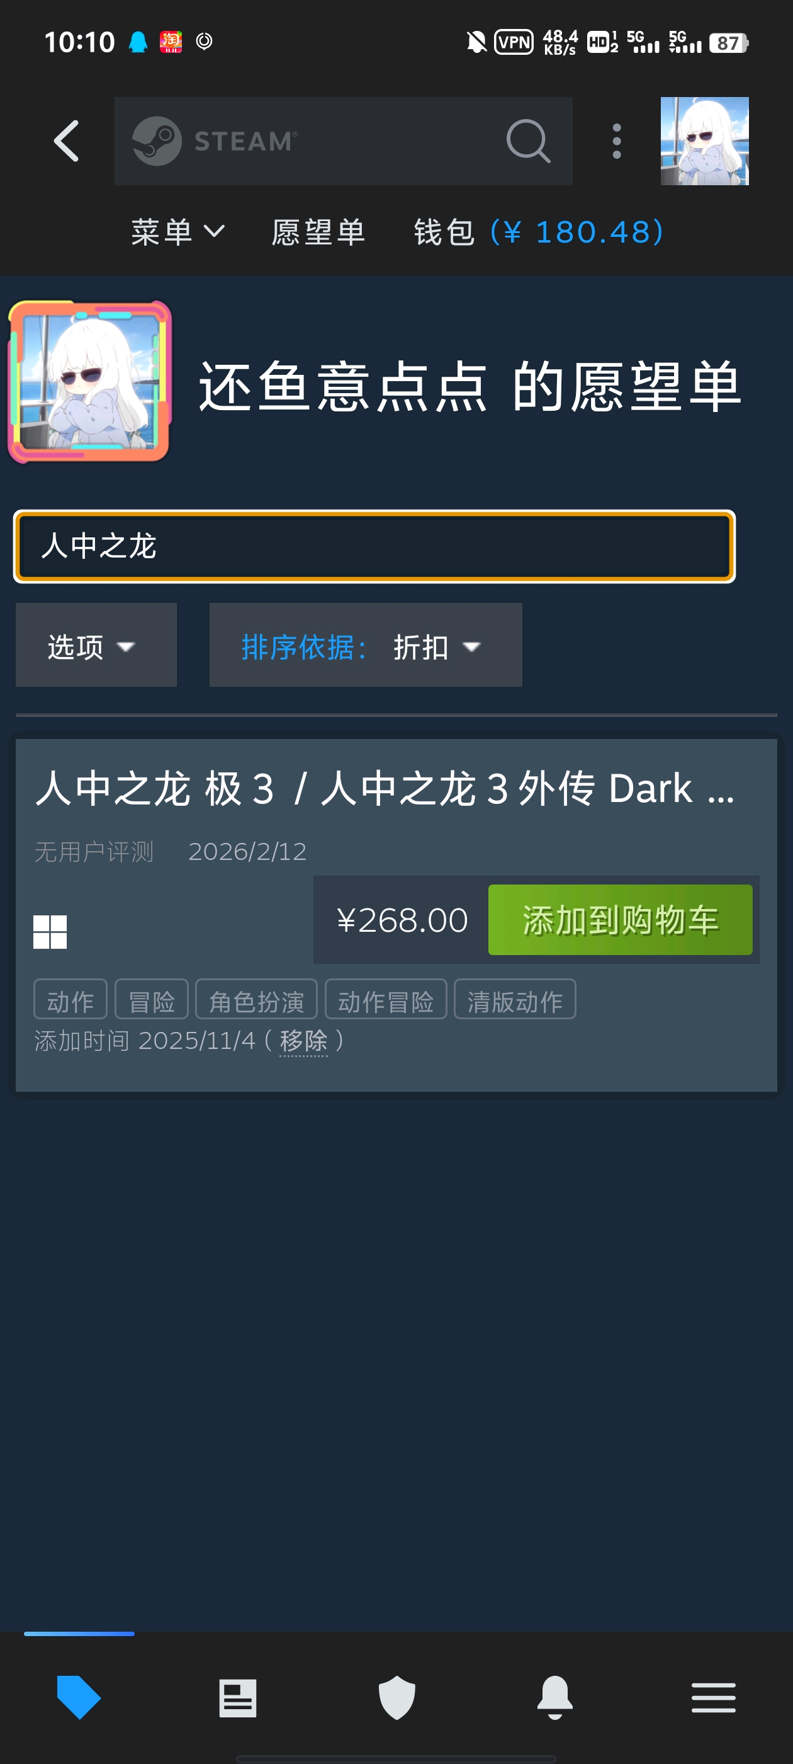
Task: Open the Steam search magnifier
Action: tap(528, 141)
